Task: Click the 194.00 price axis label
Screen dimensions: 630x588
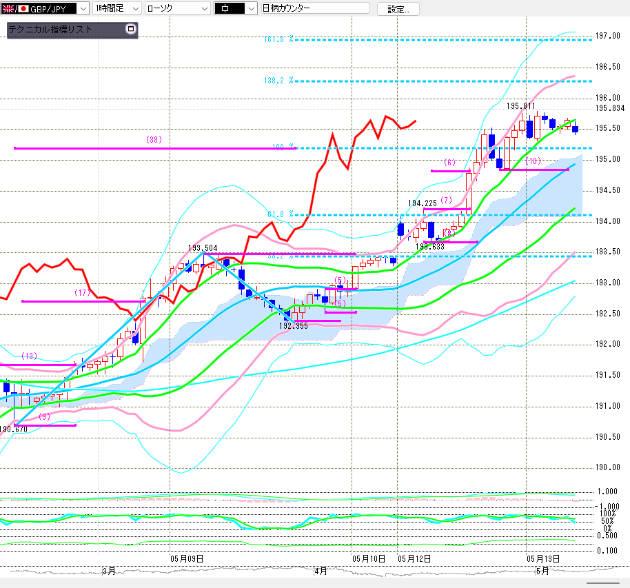Action: point(607,221)
